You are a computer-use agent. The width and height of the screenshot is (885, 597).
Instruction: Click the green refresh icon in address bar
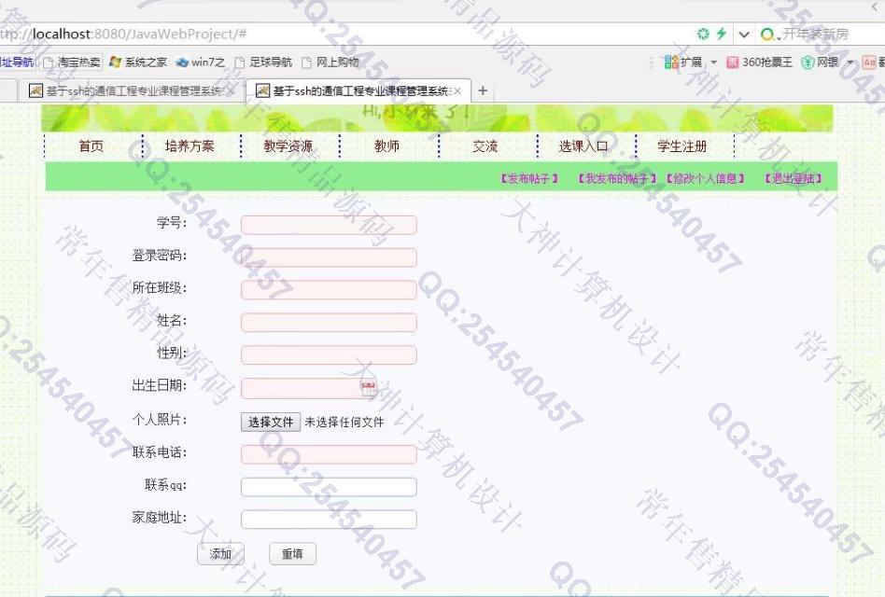tap(703, 34)
